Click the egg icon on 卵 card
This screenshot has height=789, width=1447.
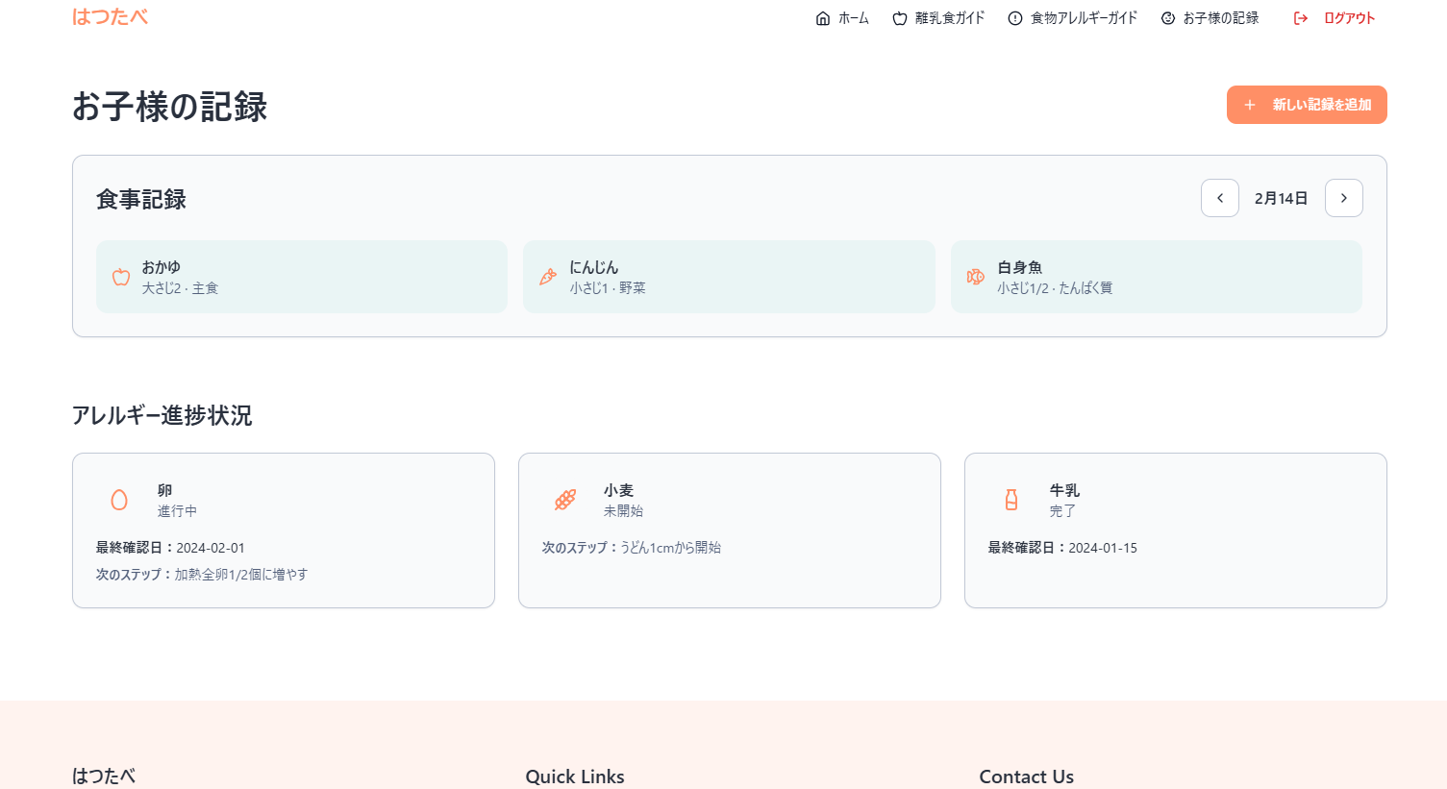[x=119, y=500]
